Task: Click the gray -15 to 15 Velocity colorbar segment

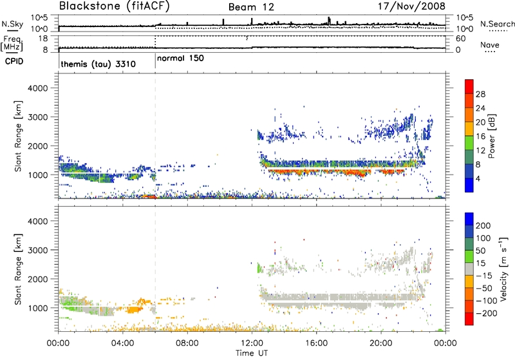Action: click(469, 269)
